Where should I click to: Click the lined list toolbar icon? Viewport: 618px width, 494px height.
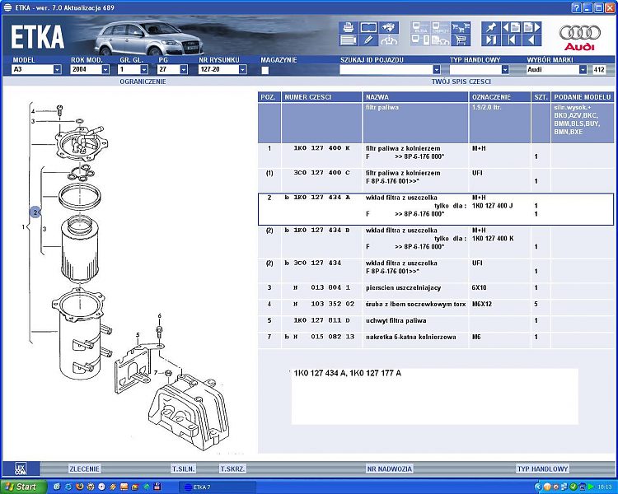[348, 40]
